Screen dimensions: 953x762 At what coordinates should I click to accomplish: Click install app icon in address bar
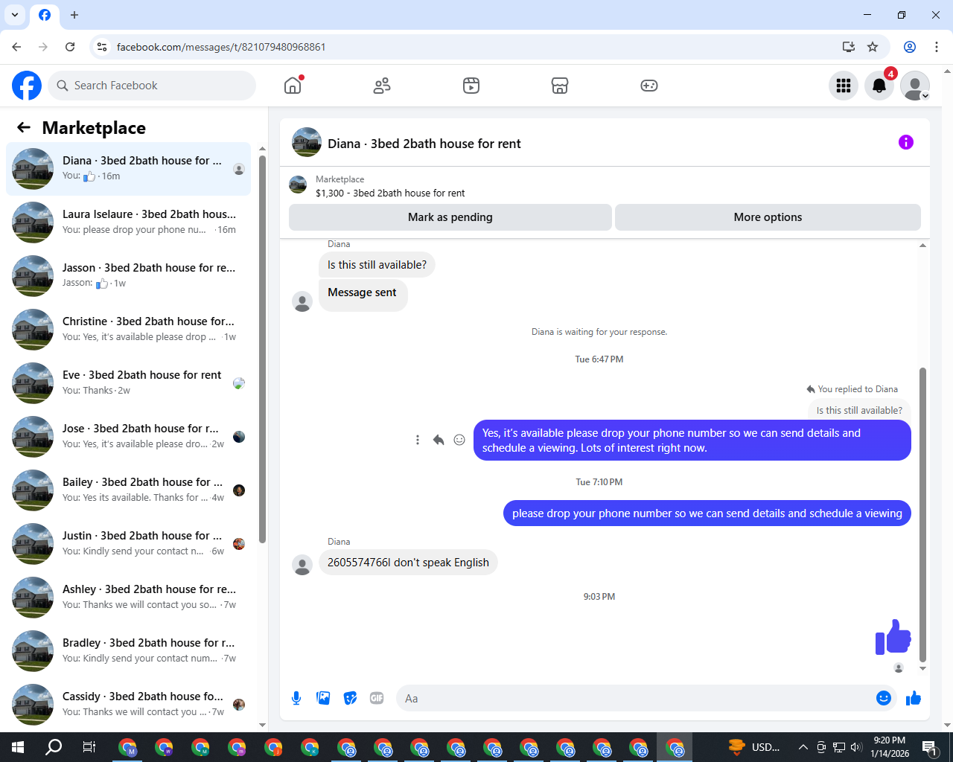point(848,47)
